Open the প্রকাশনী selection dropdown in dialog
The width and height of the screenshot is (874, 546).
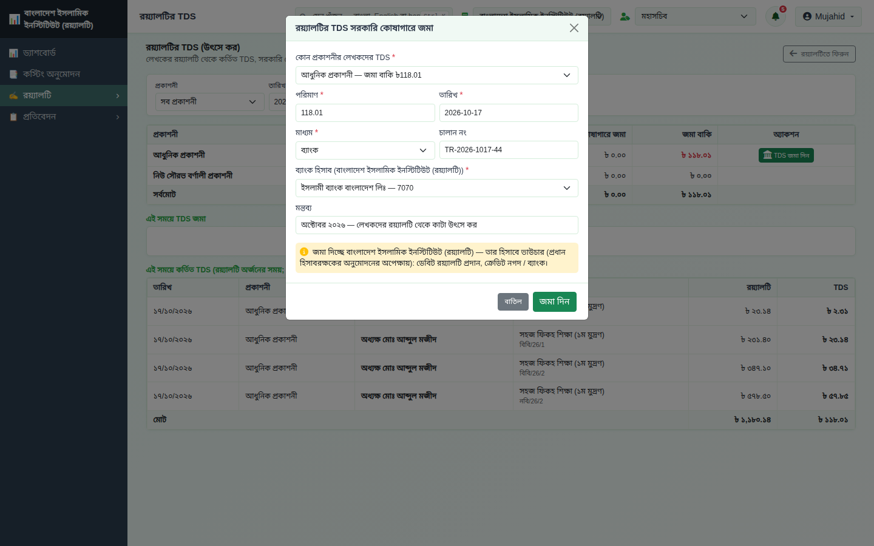coord(437,75)
